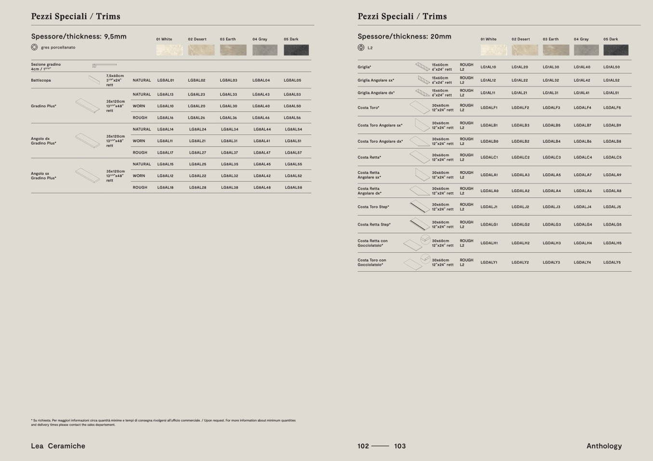Click the Gradino Plus step illustration

click(88, 106)
